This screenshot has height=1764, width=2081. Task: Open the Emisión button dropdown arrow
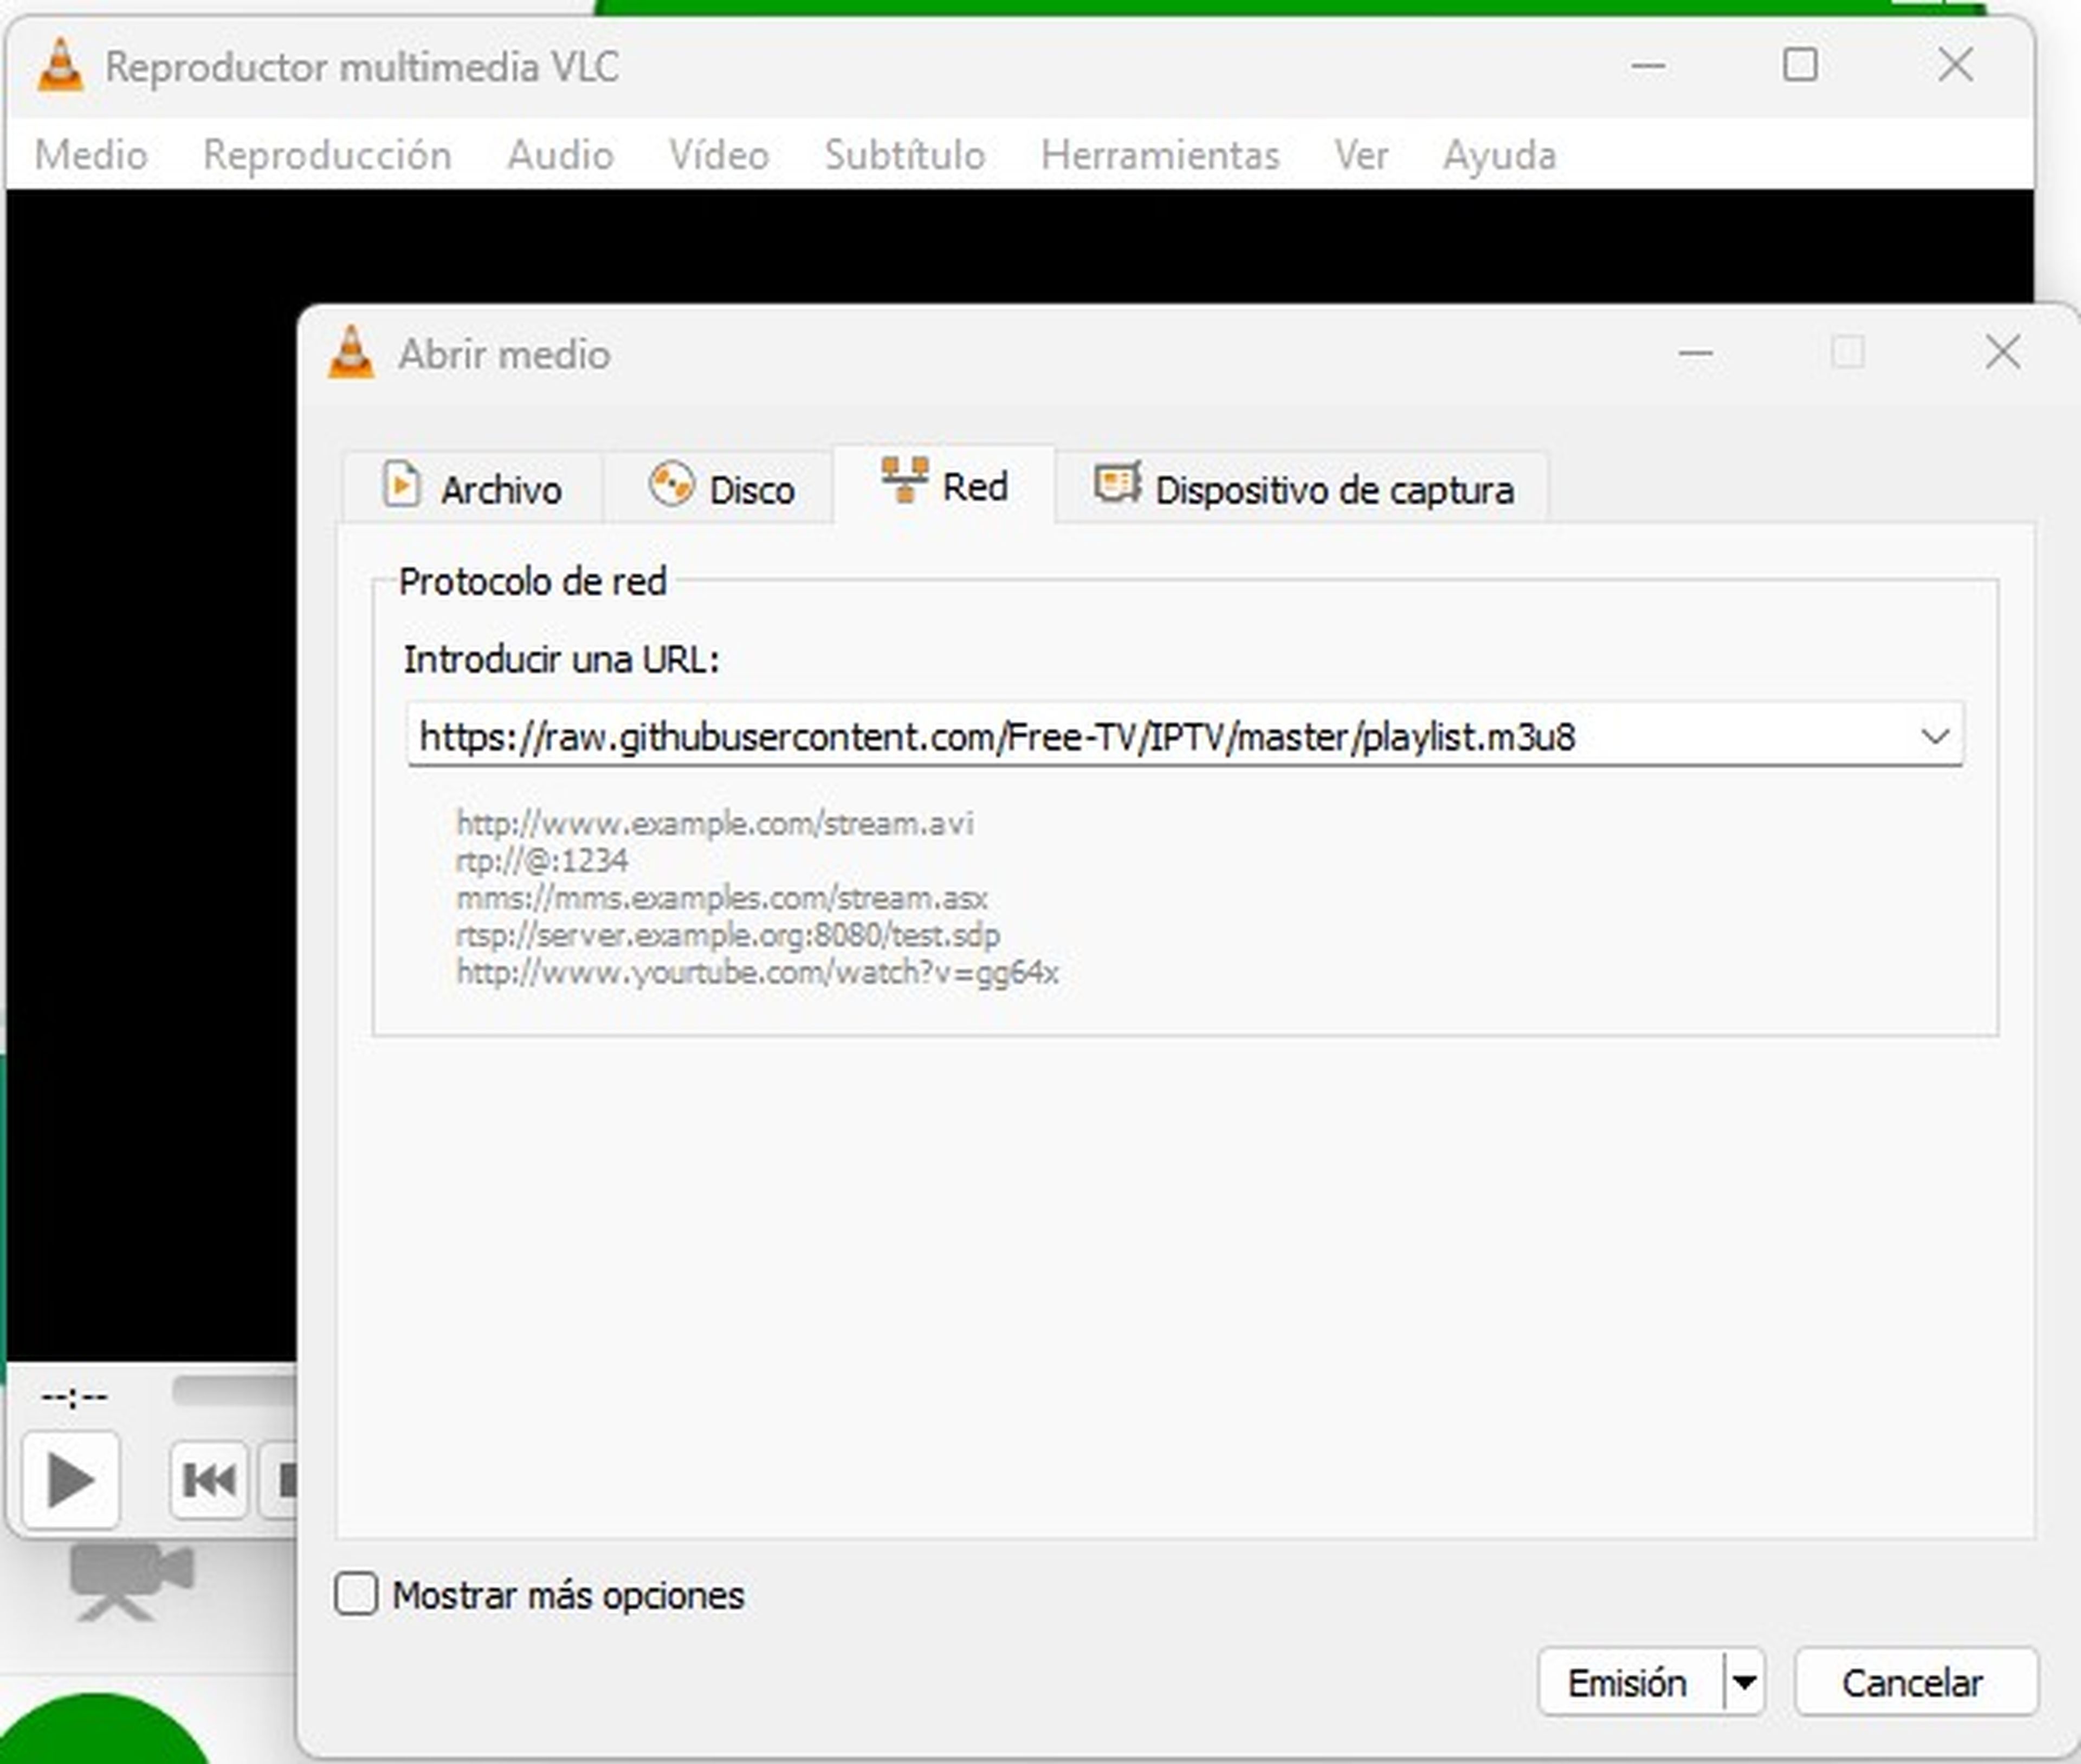1744,1682
